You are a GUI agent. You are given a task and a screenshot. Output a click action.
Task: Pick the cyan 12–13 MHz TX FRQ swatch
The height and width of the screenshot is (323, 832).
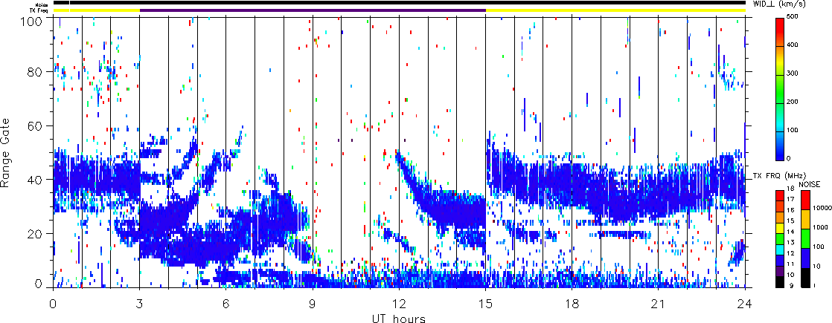pos(780,250)
